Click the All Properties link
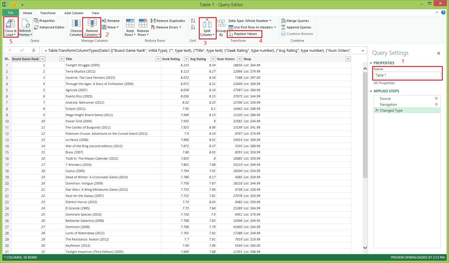Viewport: 449px width, 263px height. [384, 83]
